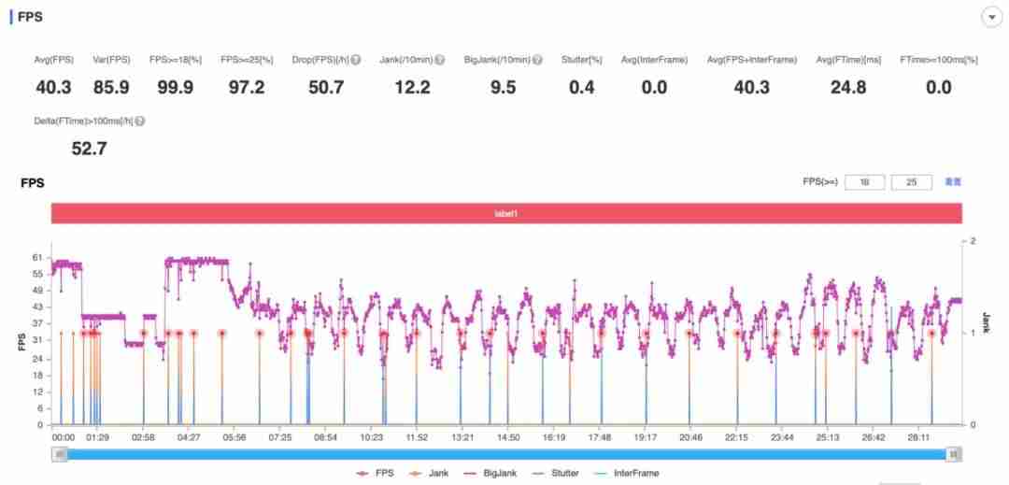Open help icon beside Drop(FPS) metric

[355, 60]
